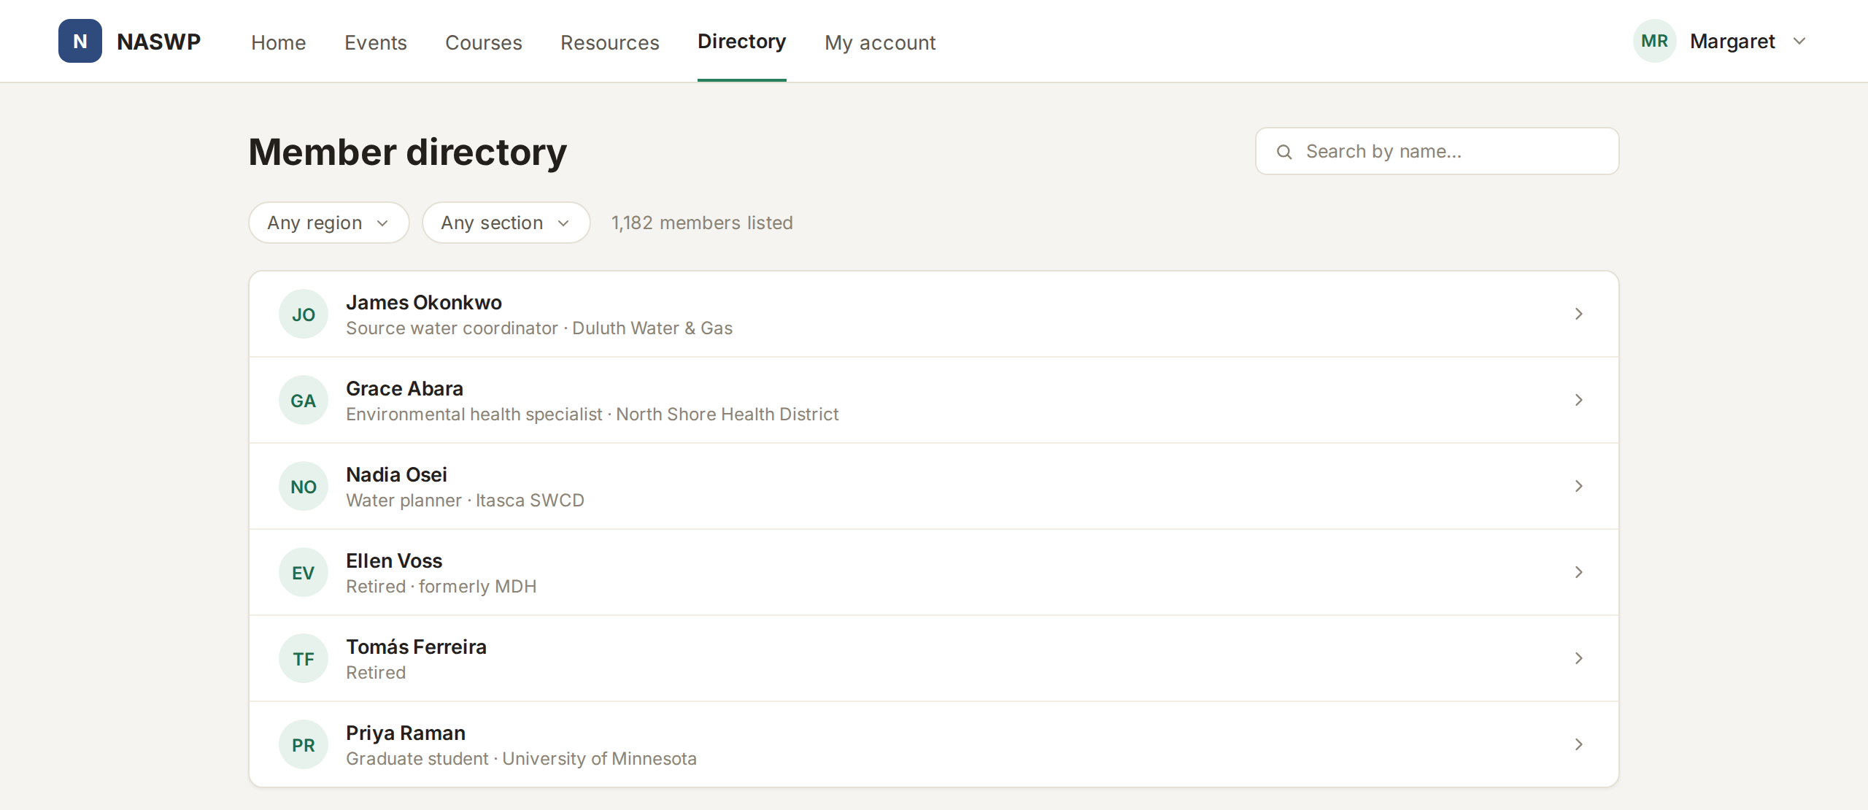Open Nadia Osei's row chevron
The width and height of the screenshot is (1868, 810).
(1578, 486)
